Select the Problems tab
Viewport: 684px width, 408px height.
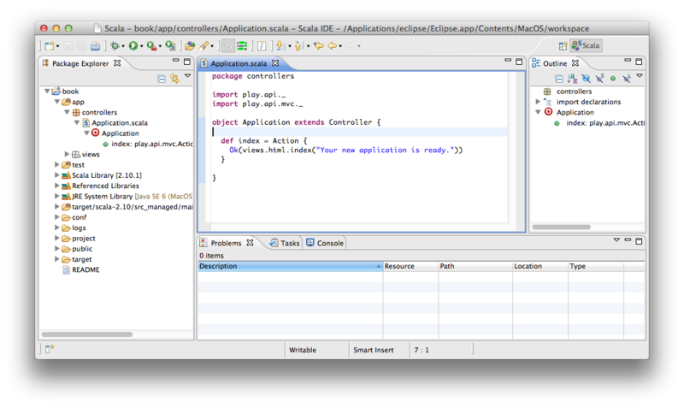coord(226,243)
